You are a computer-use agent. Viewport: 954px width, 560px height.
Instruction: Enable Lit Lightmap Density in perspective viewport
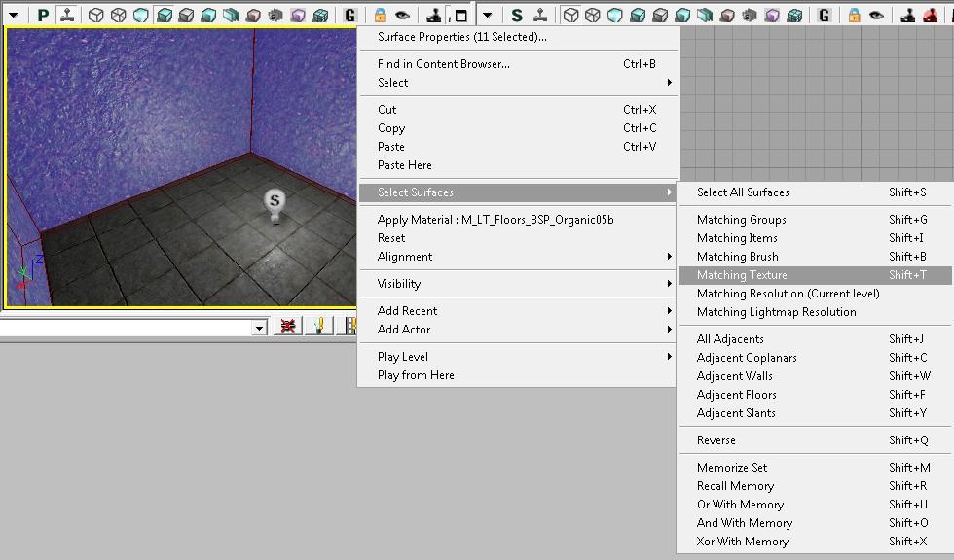[320, 16]
